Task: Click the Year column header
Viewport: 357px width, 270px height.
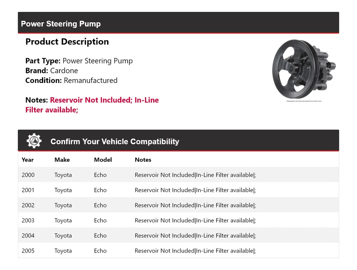Action: (28, 160)
